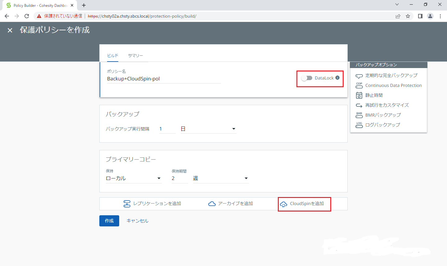Open the retention location dropdown (ローカル)
Viewport: 447px width, 266px height.
coord(134,178)
